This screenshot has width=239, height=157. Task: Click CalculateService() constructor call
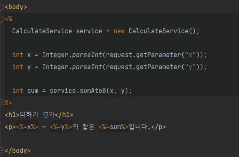coord(162,31)
